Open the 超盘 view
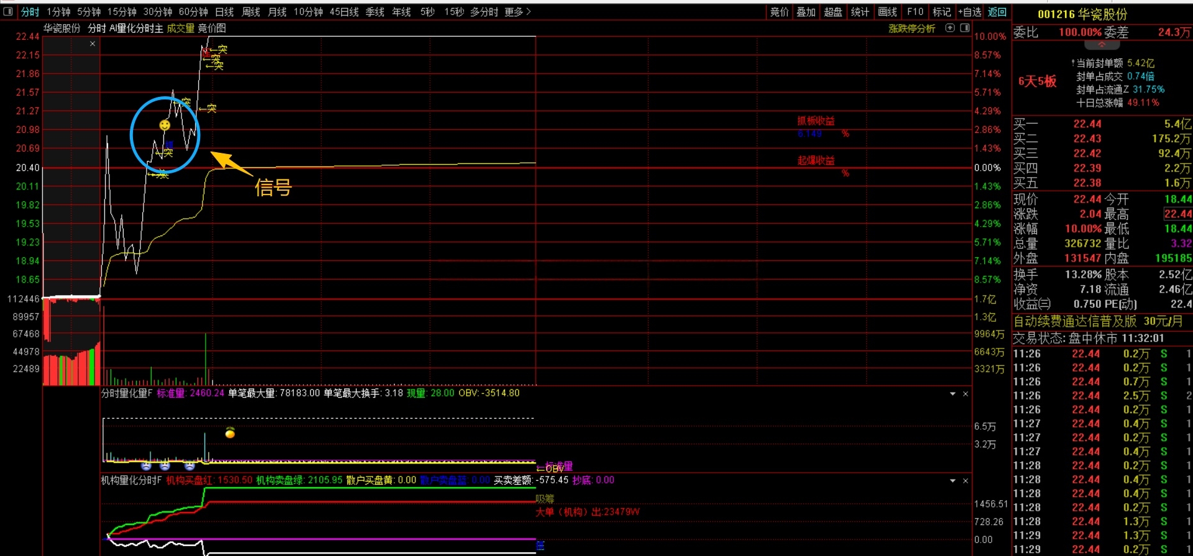Image resolution: width=1193 pixels, height=556 pixels. [833, 12]
